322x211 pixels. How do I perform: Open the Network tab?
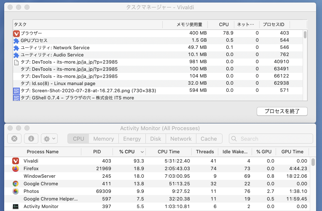point(181,139)
